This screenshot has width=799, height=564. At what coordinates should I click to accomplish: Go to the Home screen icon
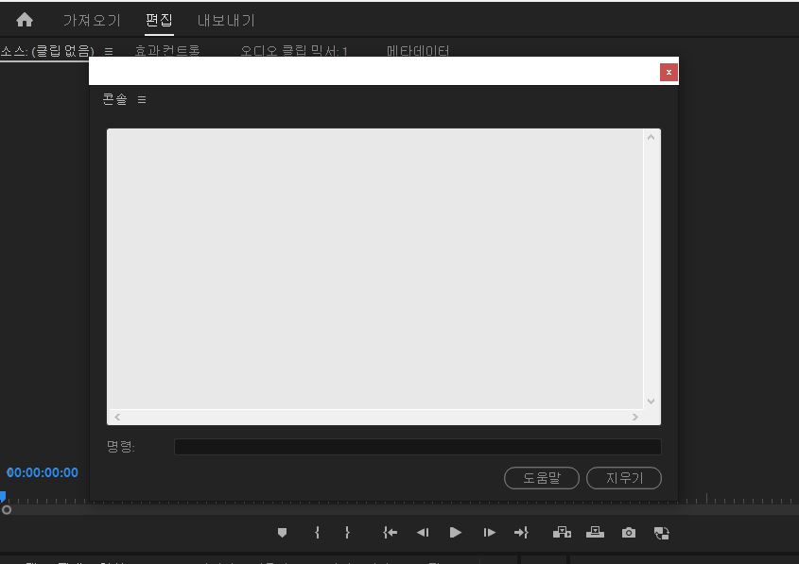tap(25, 20)
